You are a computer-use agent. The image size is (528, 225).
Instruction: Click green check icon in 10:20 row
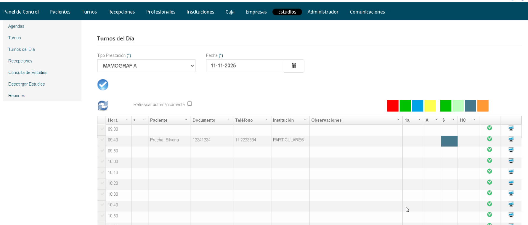pyautogui.click(x=490, y=182)
